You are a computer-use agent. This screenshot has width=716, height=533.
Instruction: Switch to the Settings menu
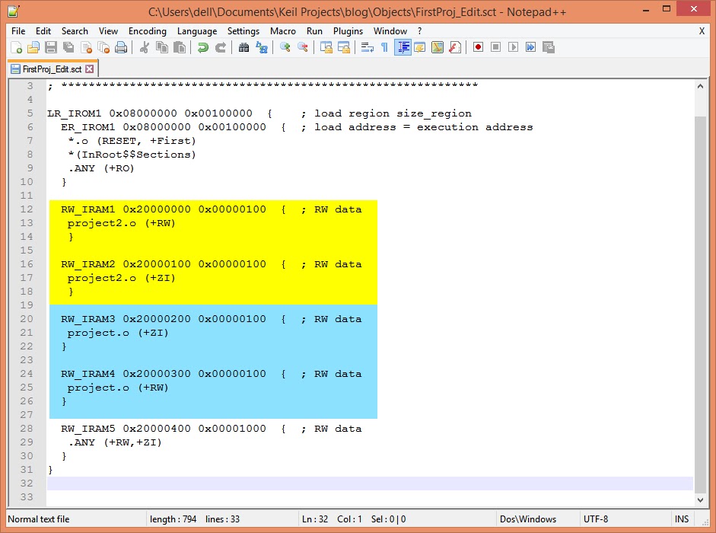coord(245,31)
